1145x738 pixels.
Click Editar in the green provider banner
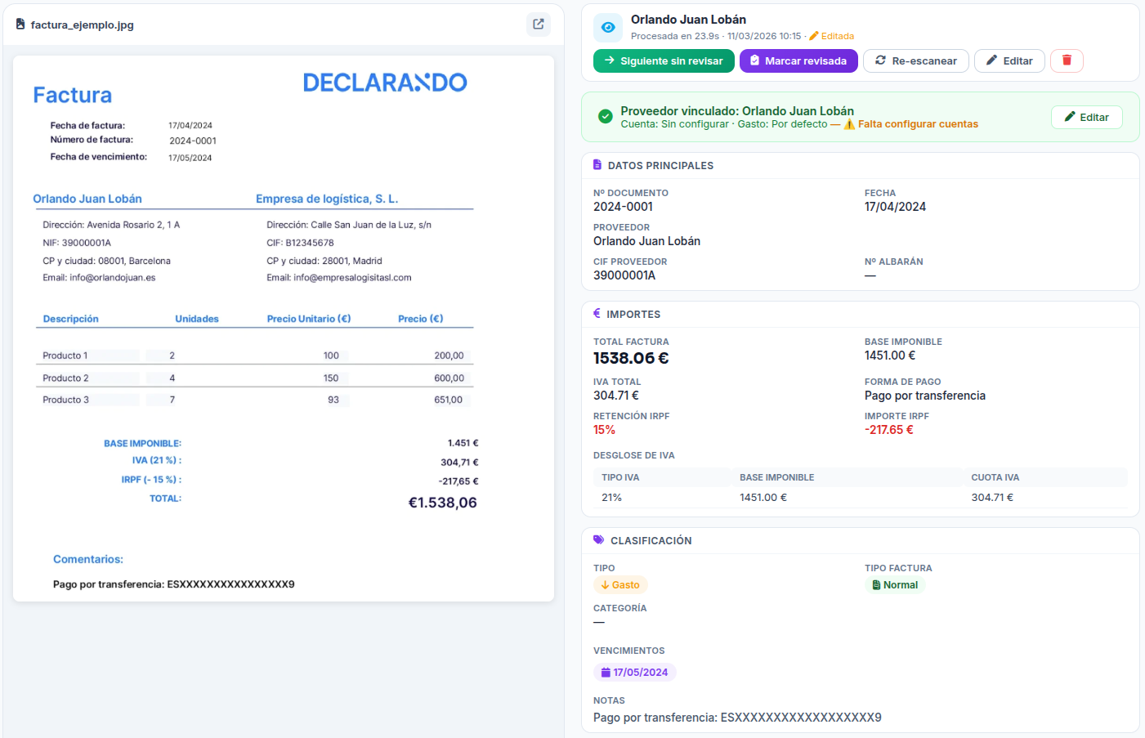pos(1086,117)
